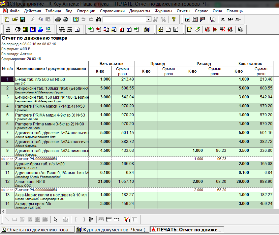
Task: Expand the search combo box dropdown arrow
Action: 148,19
